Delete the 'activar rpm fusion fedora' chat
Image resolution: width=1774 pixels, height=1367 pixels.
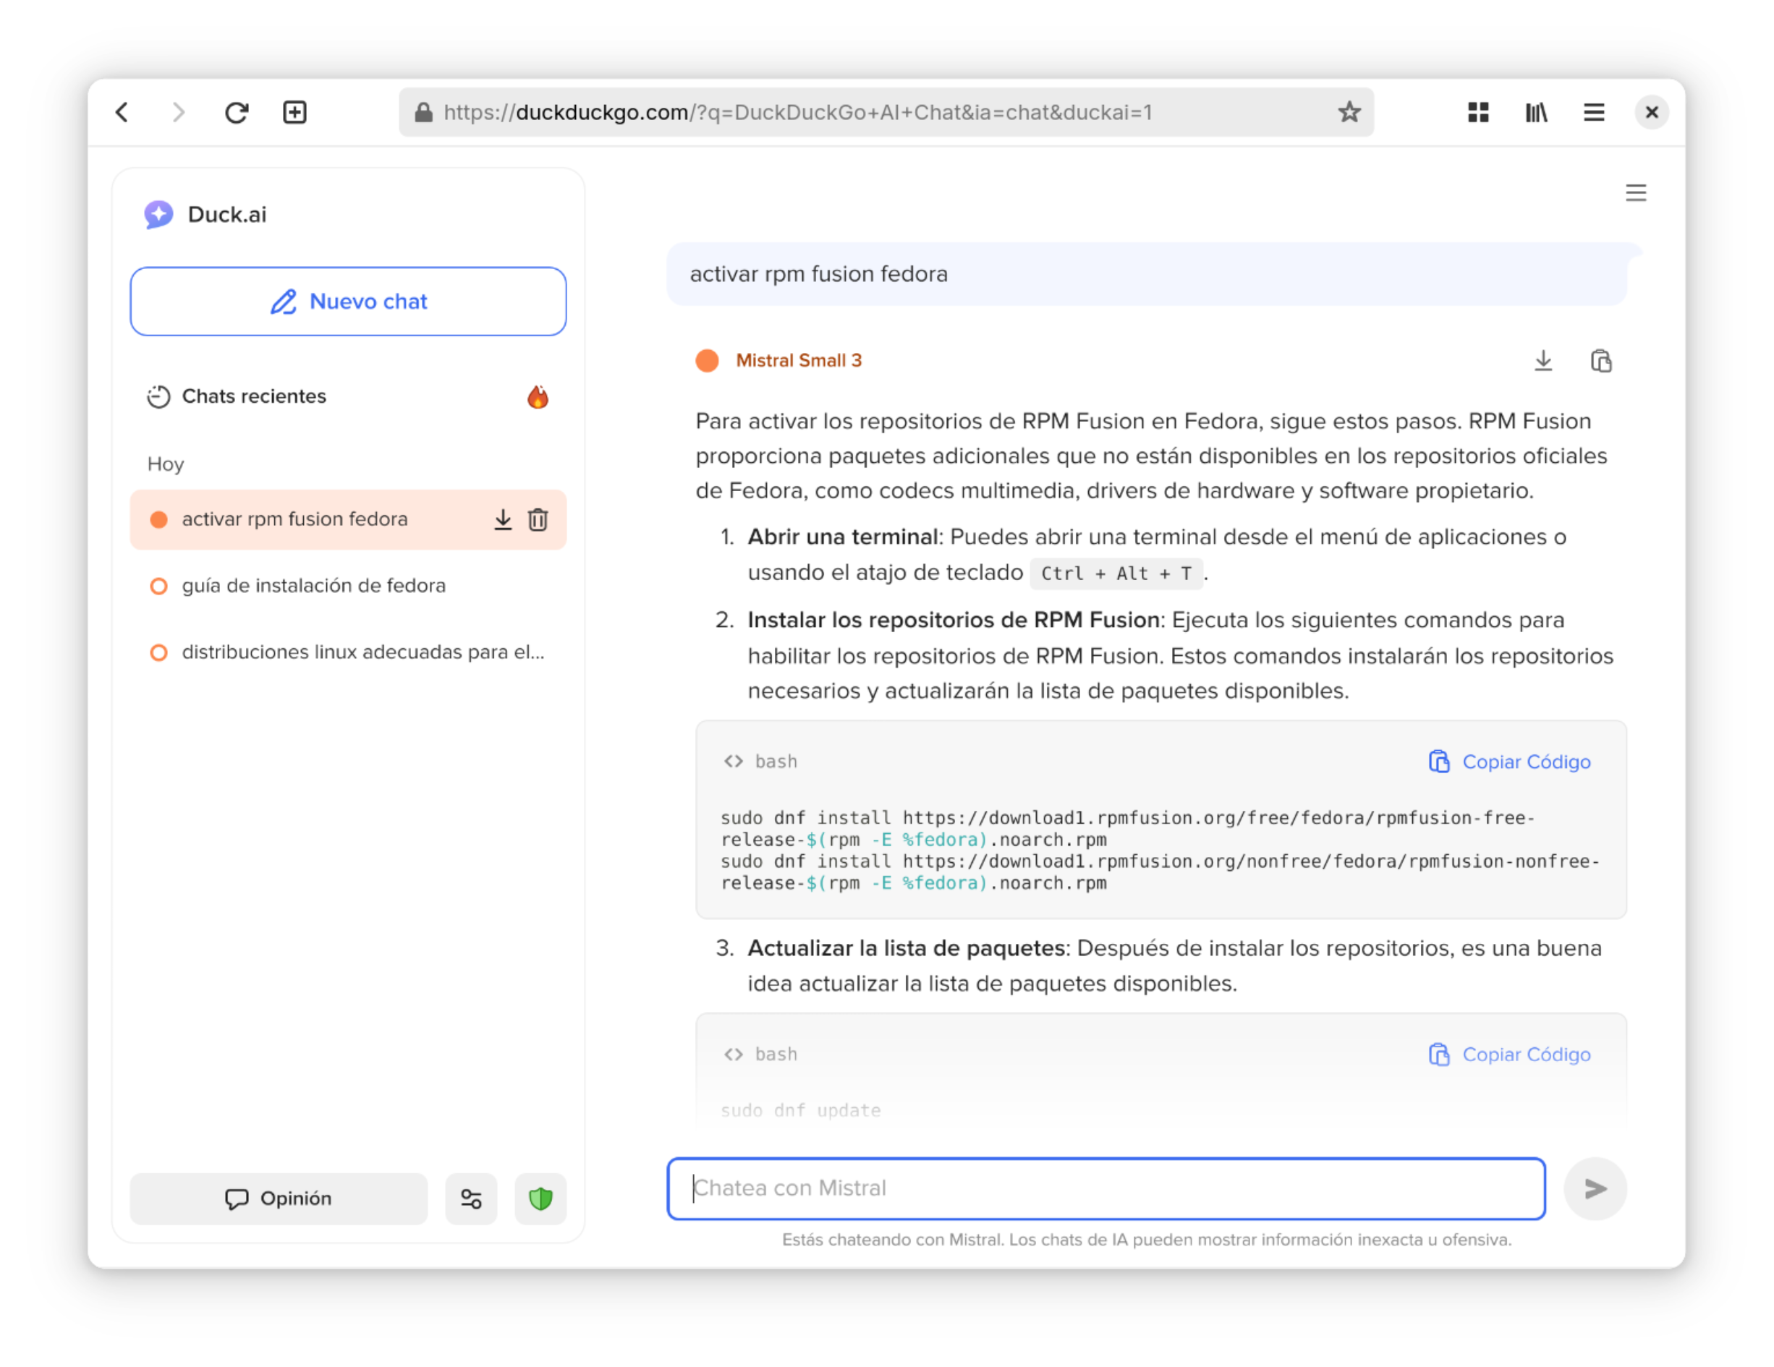point(538,519)
